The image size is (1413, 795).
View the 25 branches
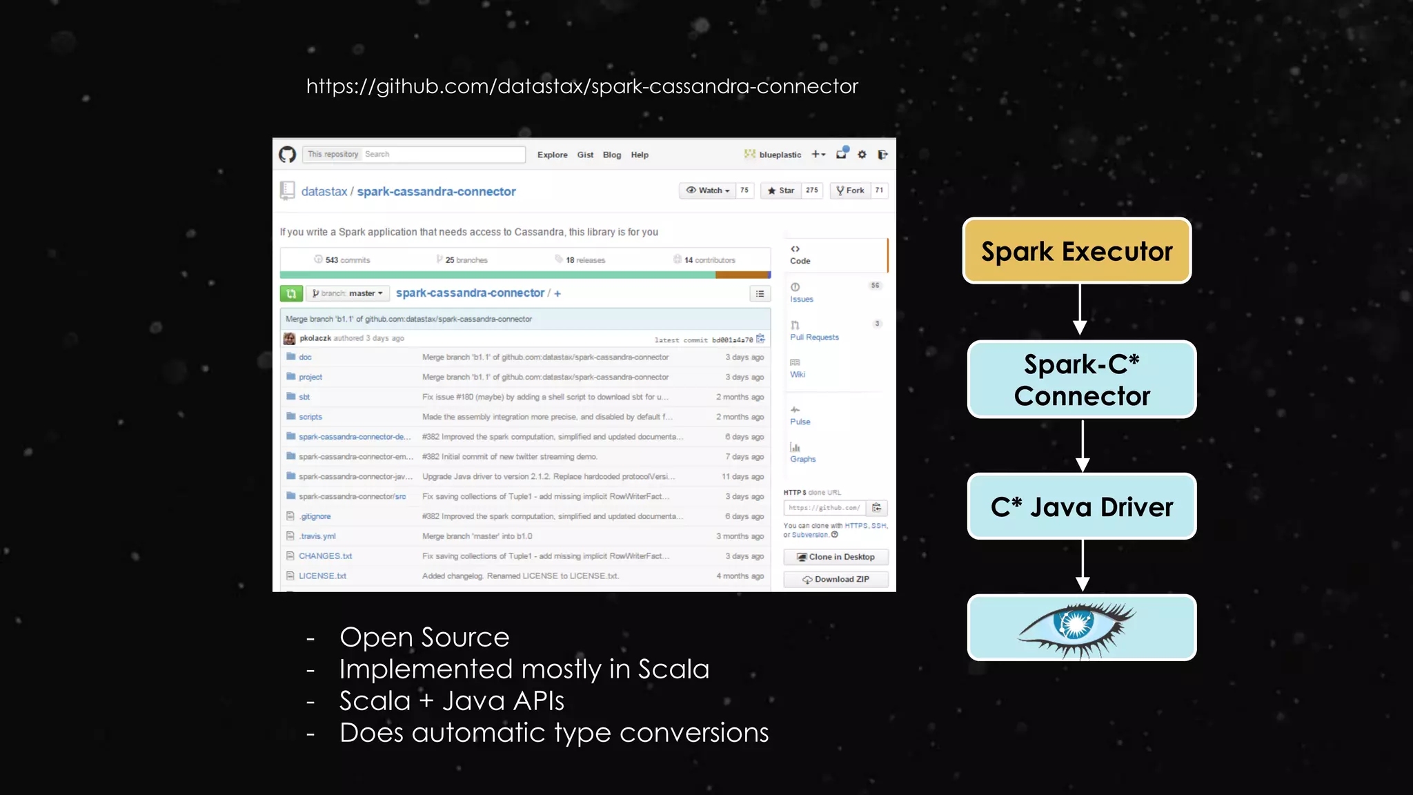coord(462,260)
